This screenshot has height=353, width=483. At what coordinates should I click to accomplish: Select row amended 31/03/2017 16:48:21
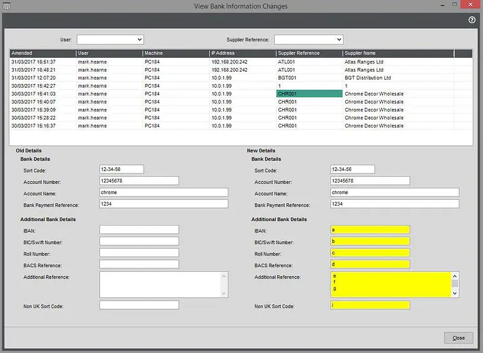(x=241, y=70)
